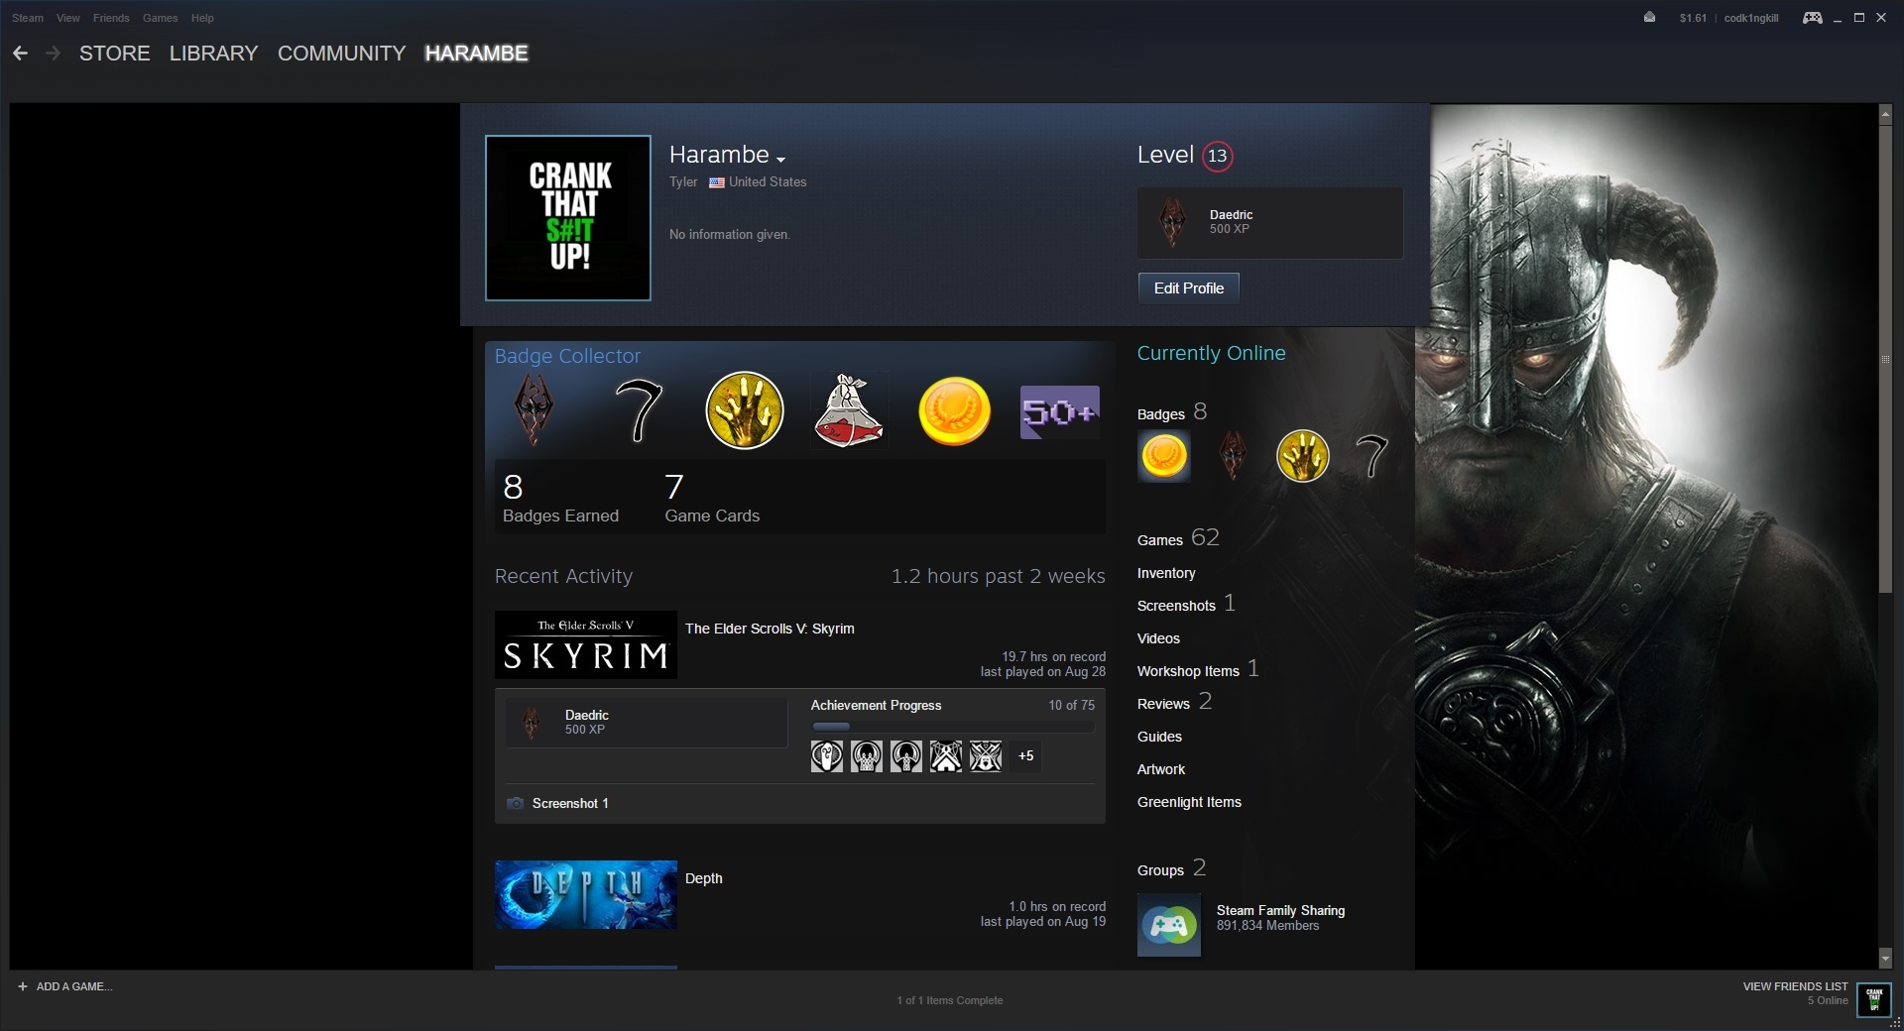
Task: Show the +5 more achievements box
Action: pyautogui.click(x=1025, y=756)
